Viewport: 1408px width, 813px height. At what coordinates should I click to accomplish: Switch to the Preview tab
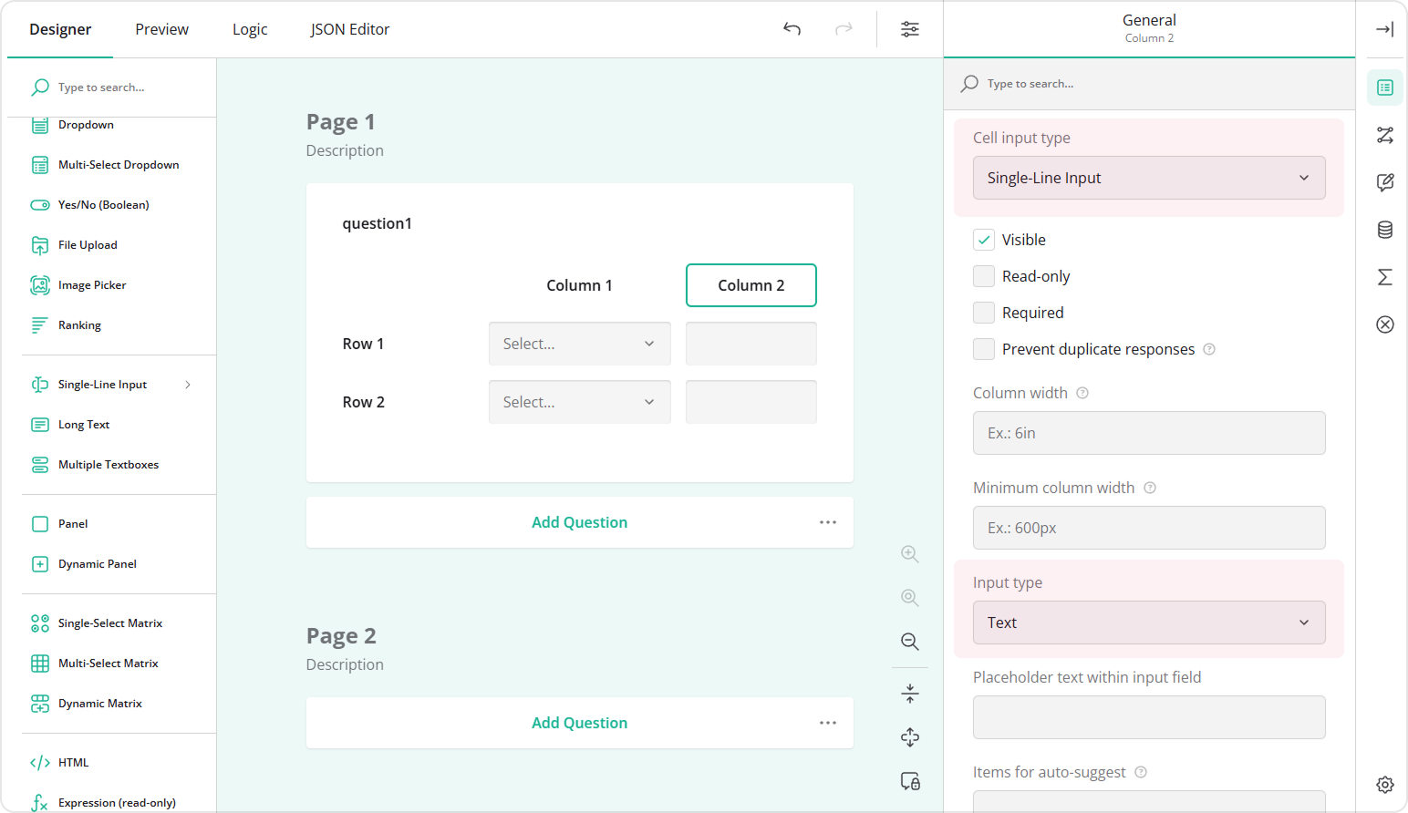point(161,29)
